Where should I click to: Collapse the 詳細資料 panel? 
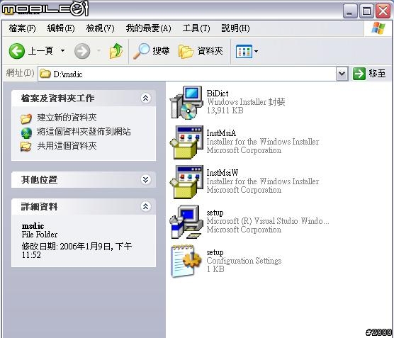coord(146,207)
